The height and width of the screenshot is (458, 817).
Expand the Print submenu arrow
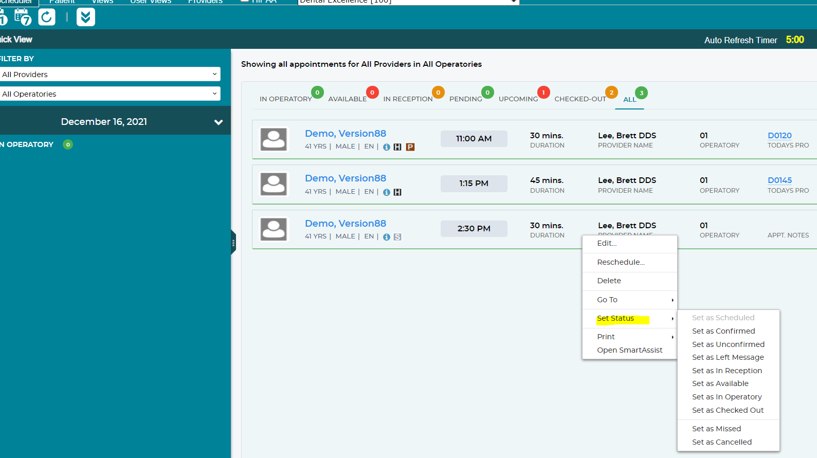673,337
